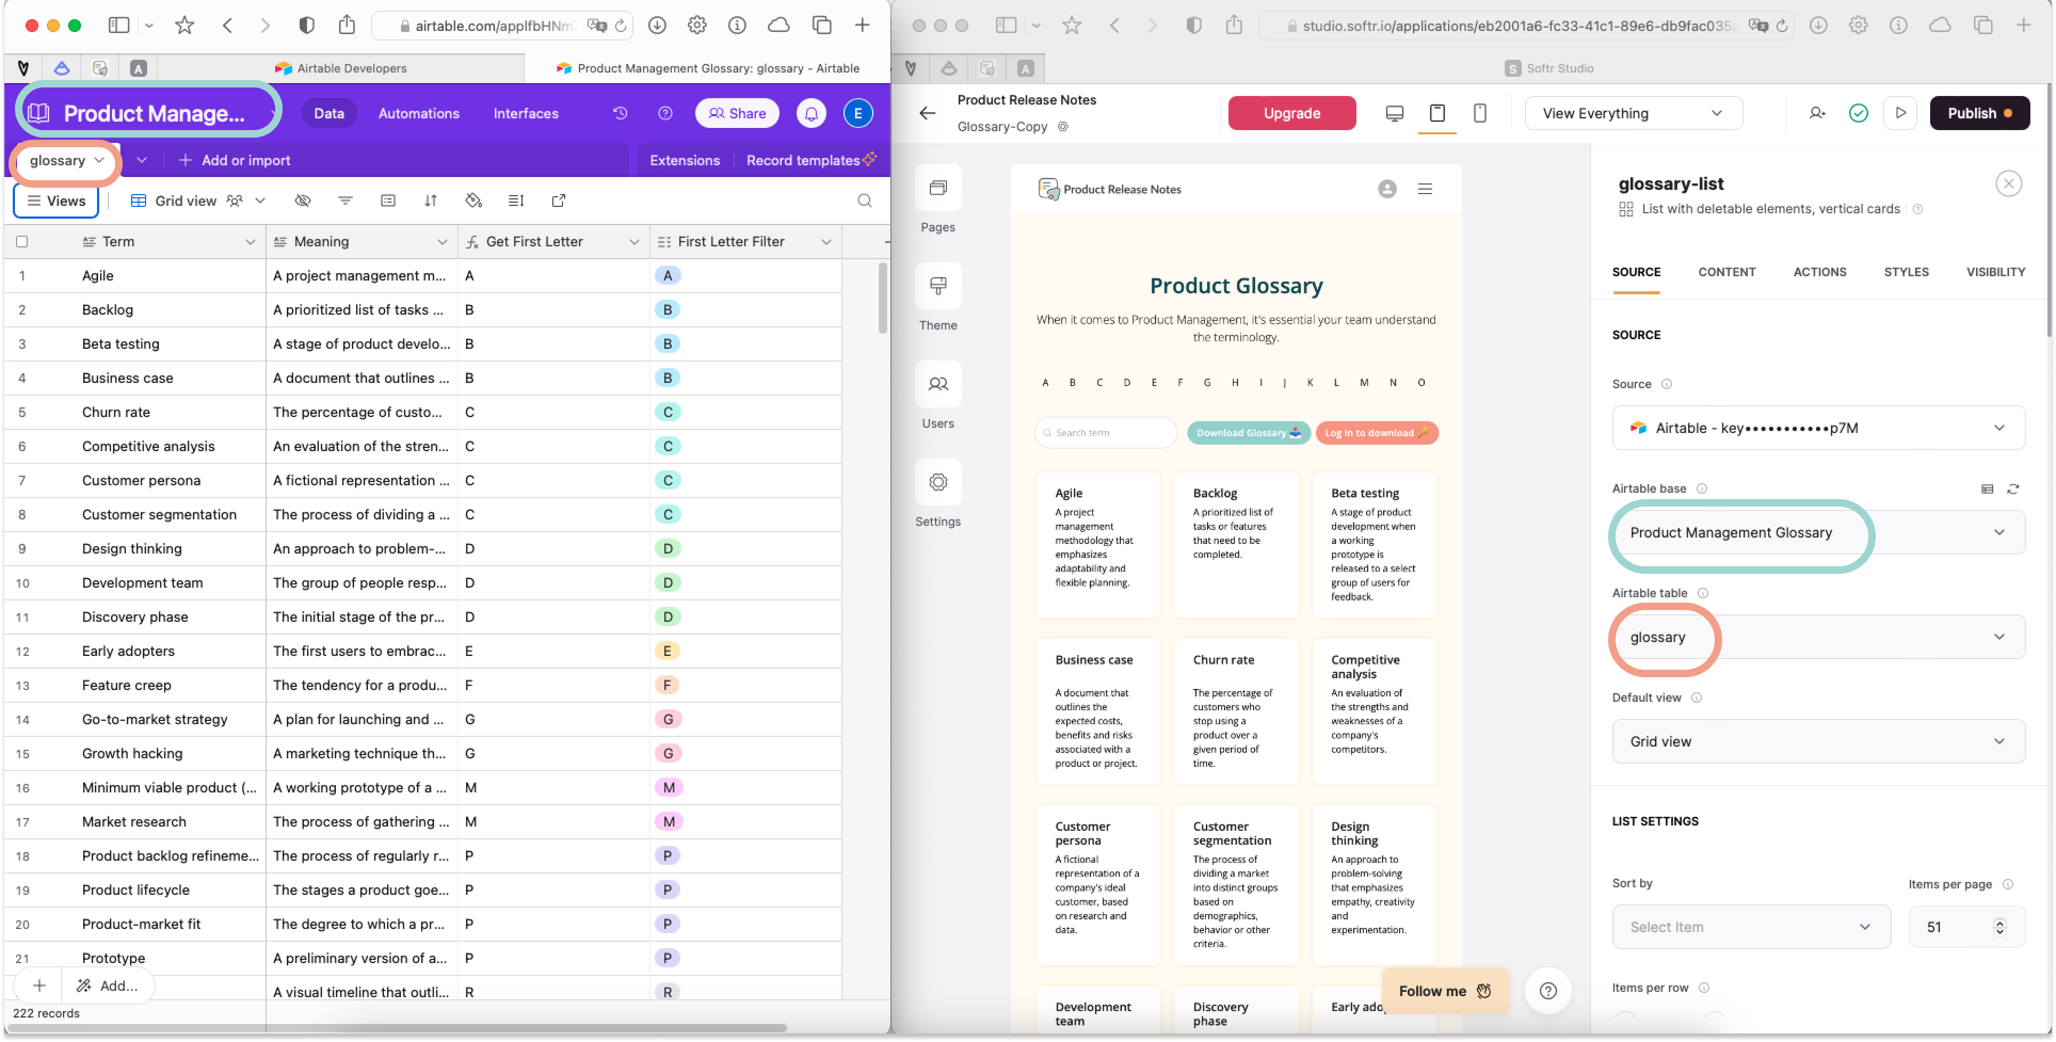
Task: Click the Items per page stepper arrows
Action: pos(1999,928)
